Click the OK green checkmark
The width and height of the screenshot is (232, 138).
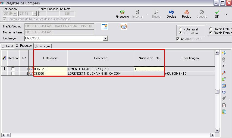[217, 13]
